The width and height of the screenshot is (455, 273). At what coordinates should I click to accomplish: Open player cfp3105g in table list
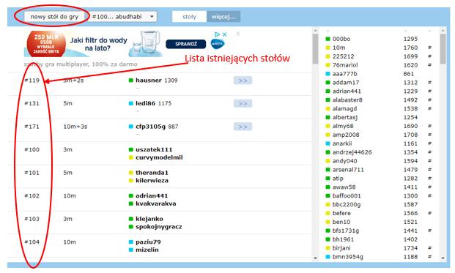click(150, 127)
